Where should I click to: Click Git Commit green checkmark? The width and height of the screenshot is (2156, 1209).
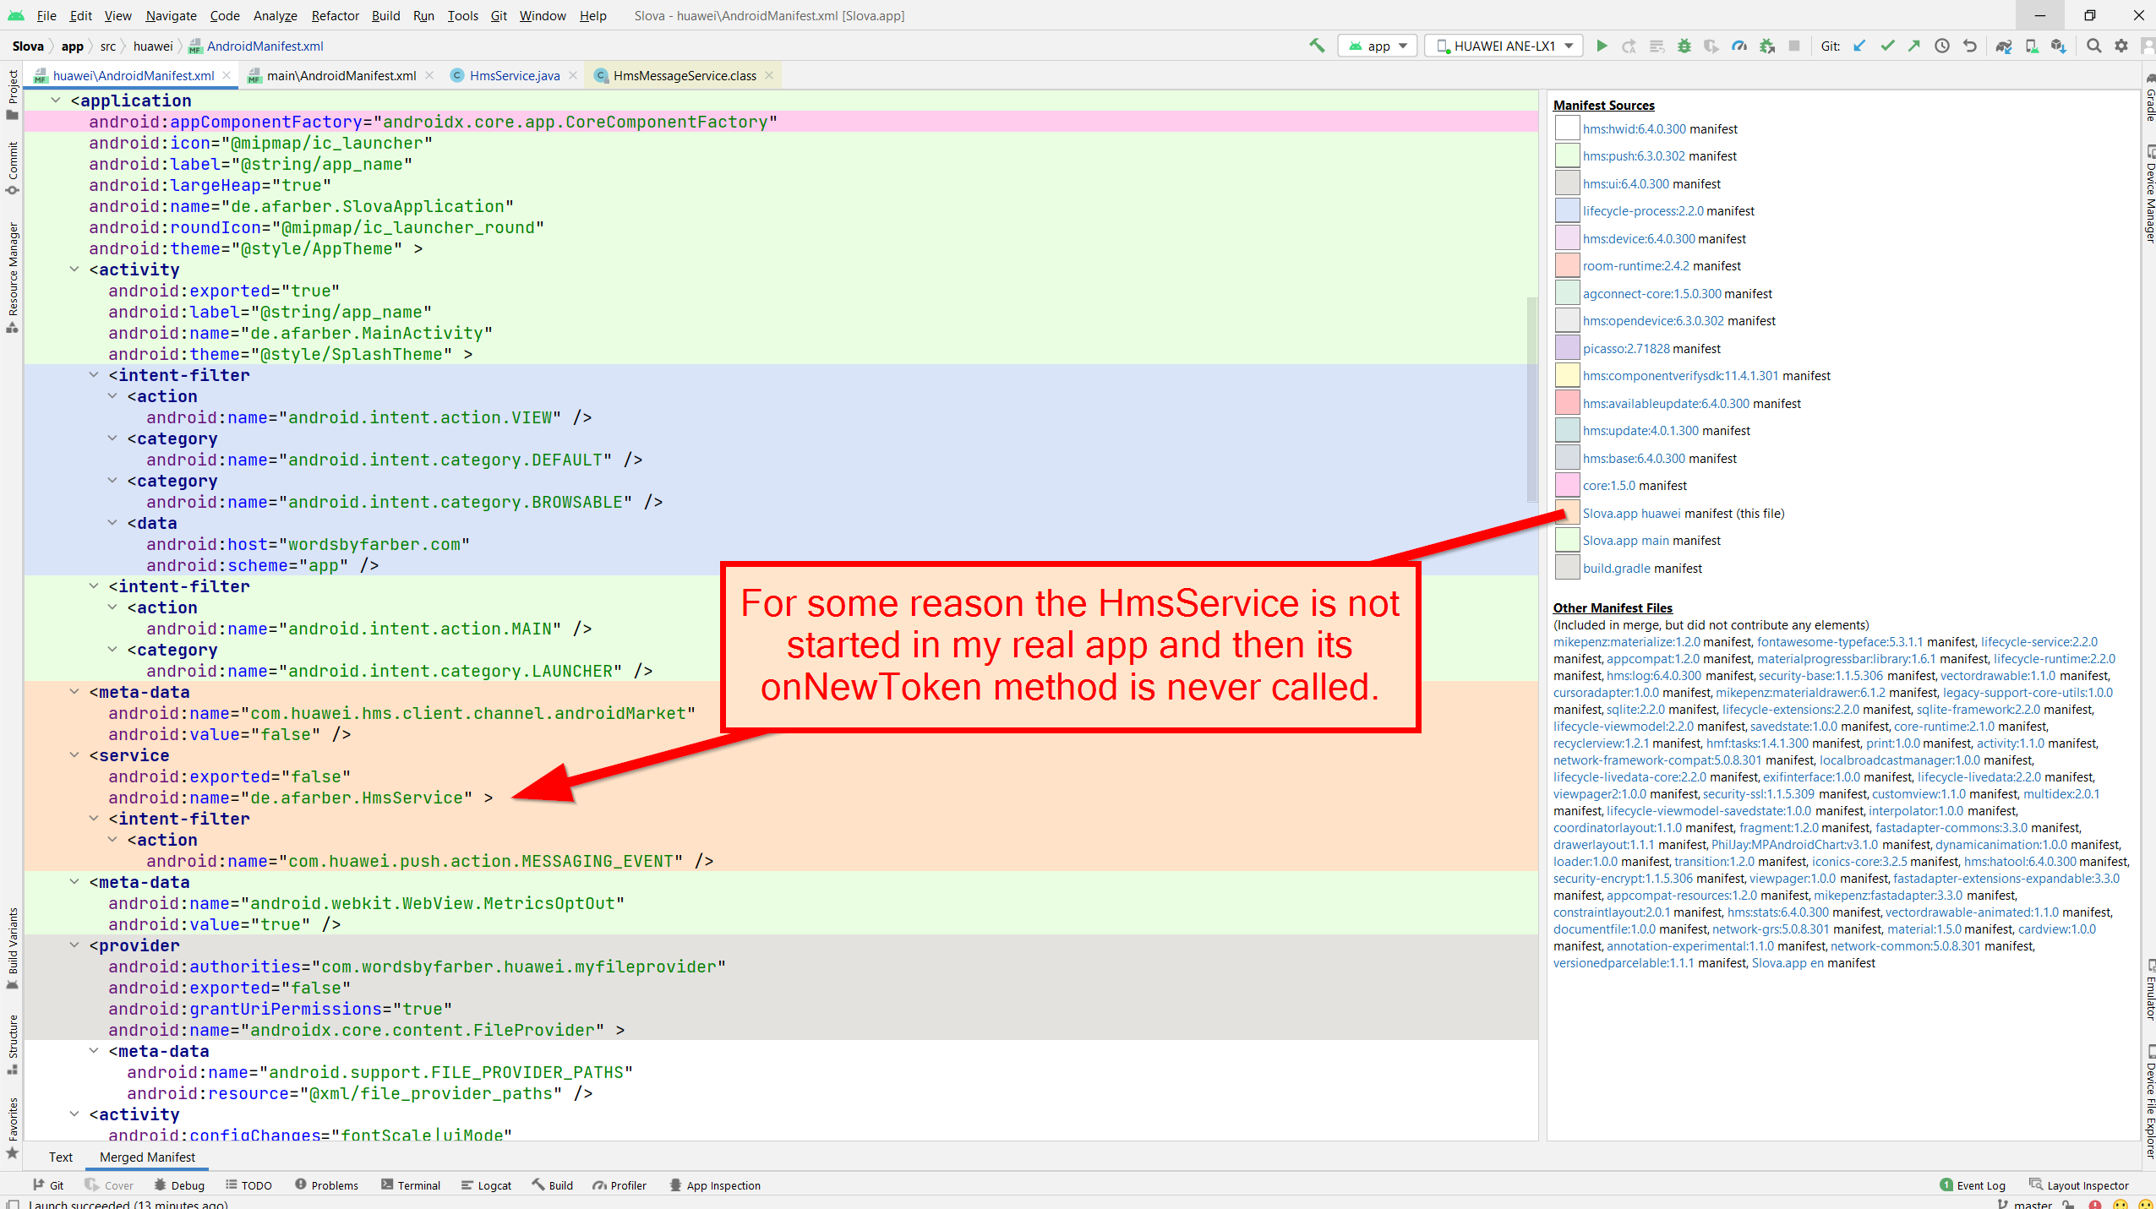pos(1887,46)
